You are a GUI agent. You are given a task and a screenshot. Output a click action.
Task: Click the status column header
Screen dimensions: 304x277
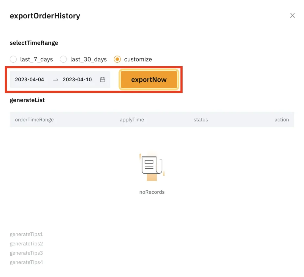(x=201, y=120)
